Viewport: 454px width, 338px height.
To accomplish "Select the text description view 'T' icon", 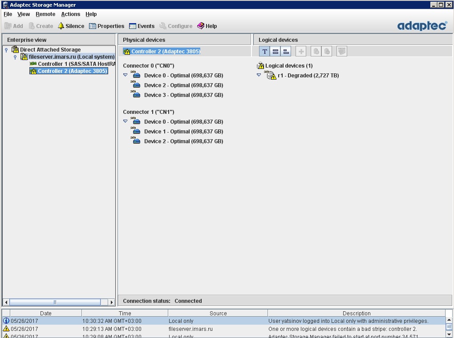I will tap(265, 52).
